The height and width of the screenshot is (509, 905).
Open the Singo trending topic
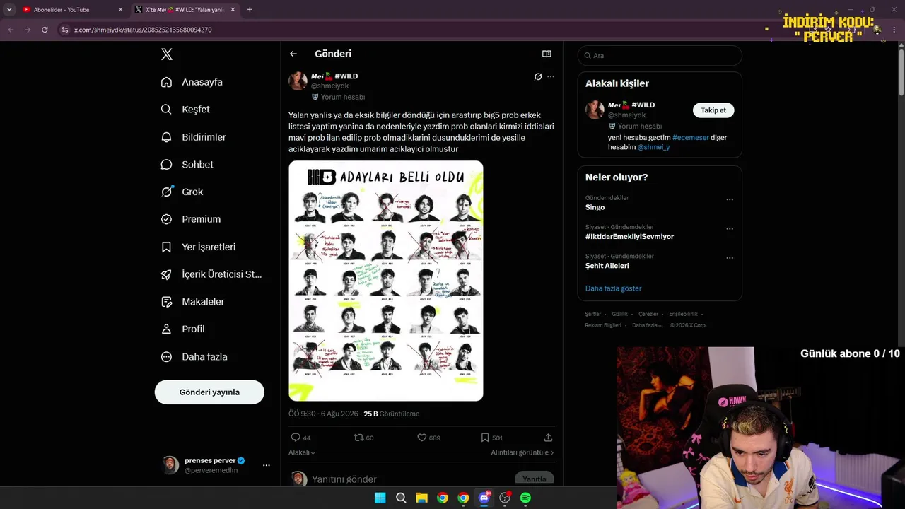tap(595, 207)
